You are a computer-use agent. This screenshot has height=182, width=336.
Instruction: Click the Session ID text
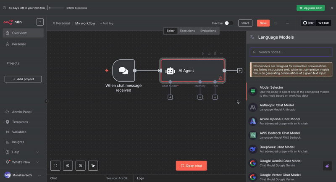(x=118, y=178)
